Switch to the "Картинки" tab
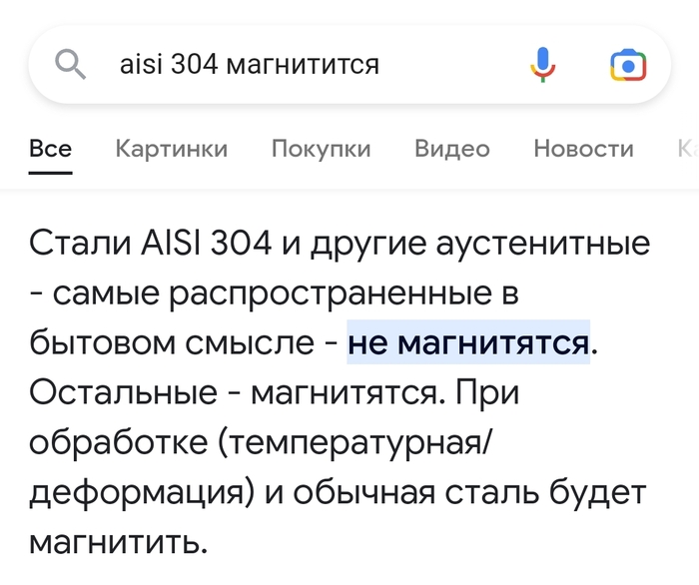Screen dimensions: 699x585 (x=171, y=149)
